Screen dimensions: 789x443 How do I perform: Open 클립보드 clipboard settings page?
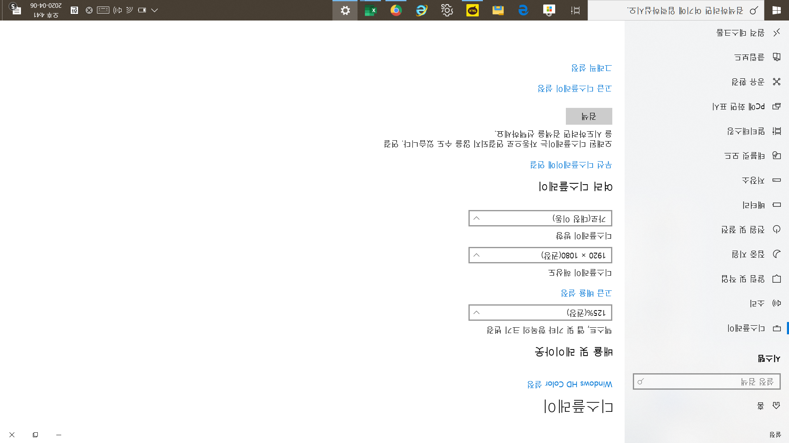click(749, 57)
